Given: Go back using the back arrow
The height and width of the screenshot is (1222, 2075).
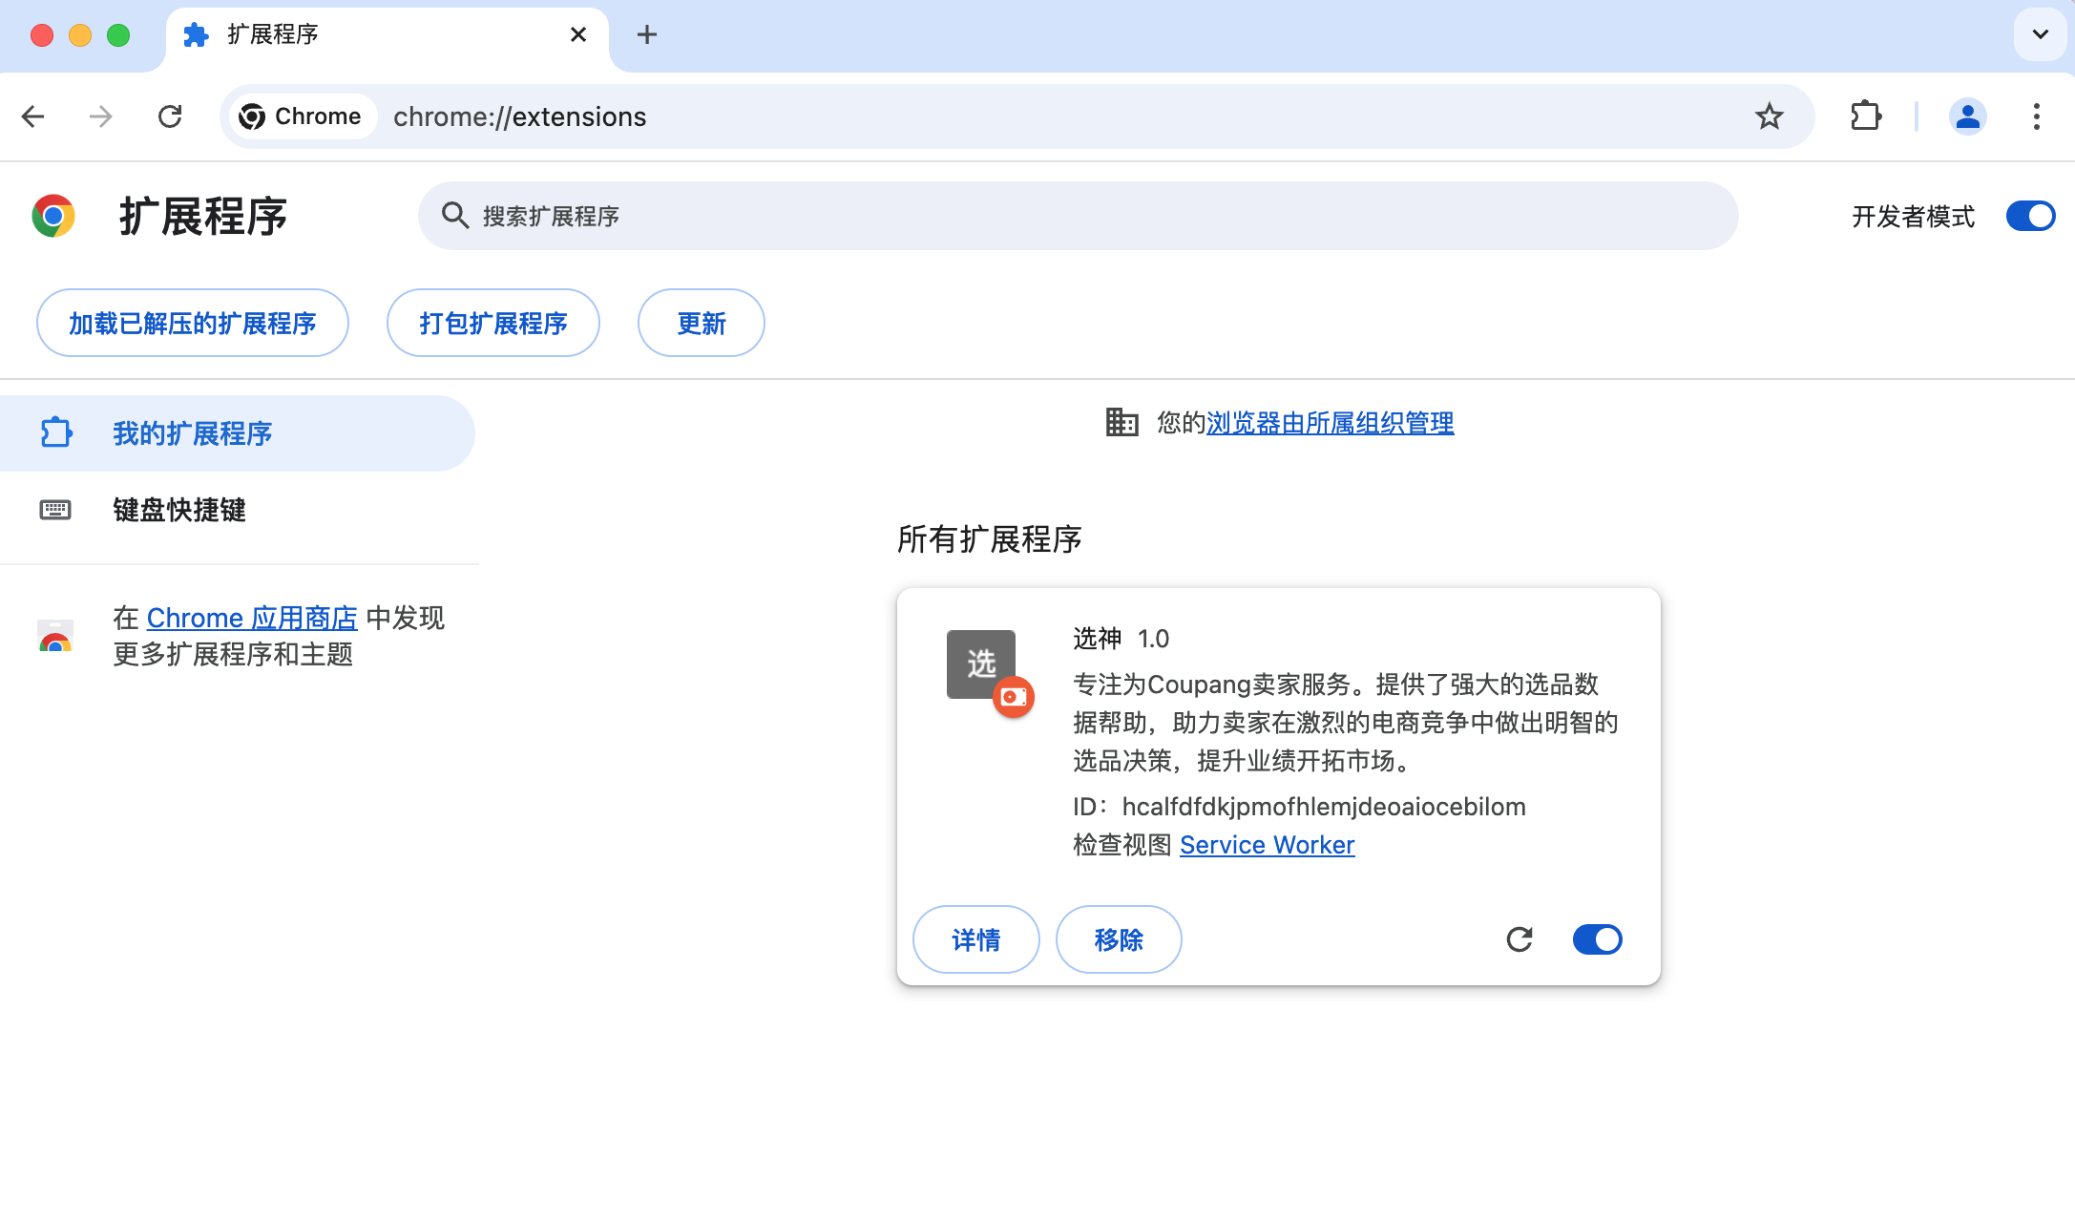Looking at the screenshot, I should pyautogui.click(x=33, y=116).
